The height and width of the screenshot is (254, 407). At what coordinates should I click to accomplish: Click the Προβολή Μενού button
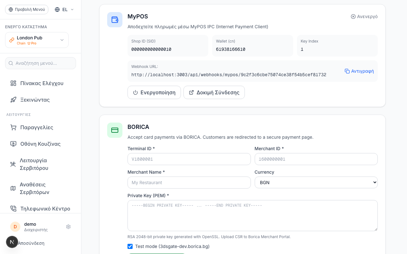(27, 10)
